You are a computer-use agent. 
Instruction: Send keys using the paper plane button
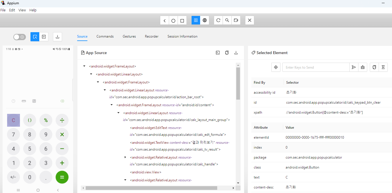pos(354,67)
